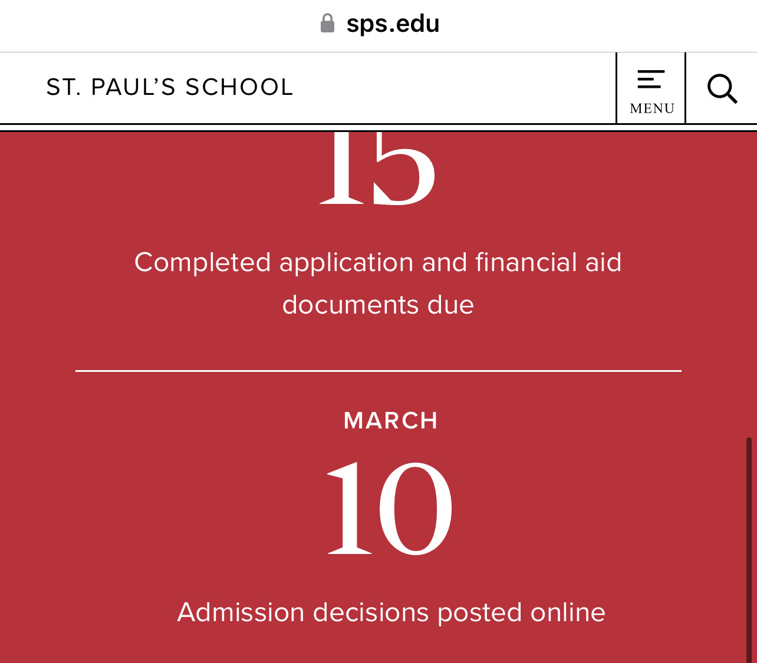Screen dimensions: 757x663
Task: Click the large number 10 date
Action: click(x=390, y=508)
